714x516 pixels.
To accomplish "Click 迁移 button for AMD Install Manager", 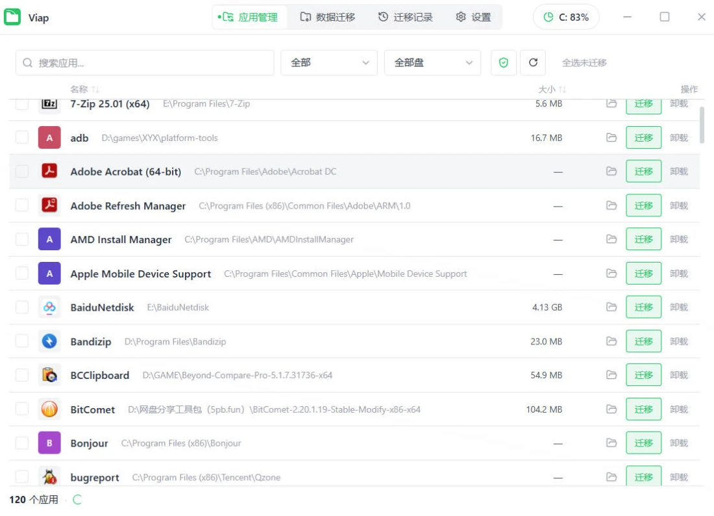I will [x=643, y=239].
